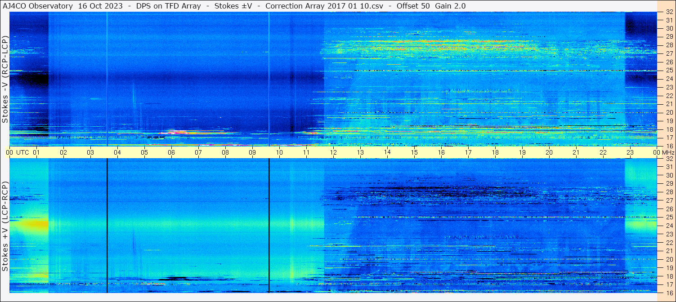The image size is (676, 302).
Task: Select the 15 hour mark on time axis
Action: 414,152
